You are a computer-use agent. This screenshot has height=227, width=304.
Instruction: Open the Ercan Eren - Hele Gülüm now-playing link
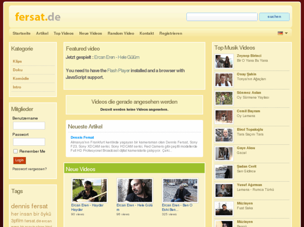pyautogui.click(x=117, y=57)
